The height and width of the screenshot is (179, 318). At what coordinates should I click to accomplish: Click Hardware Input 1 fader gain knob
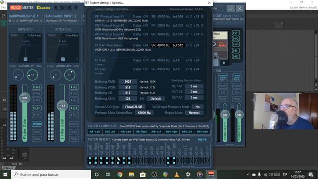[25, 98]
